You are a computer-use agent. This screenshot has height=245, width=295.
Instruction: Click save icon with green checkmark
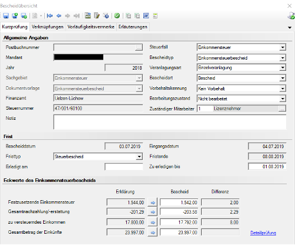pyautogui.click(x=24, y=16)
